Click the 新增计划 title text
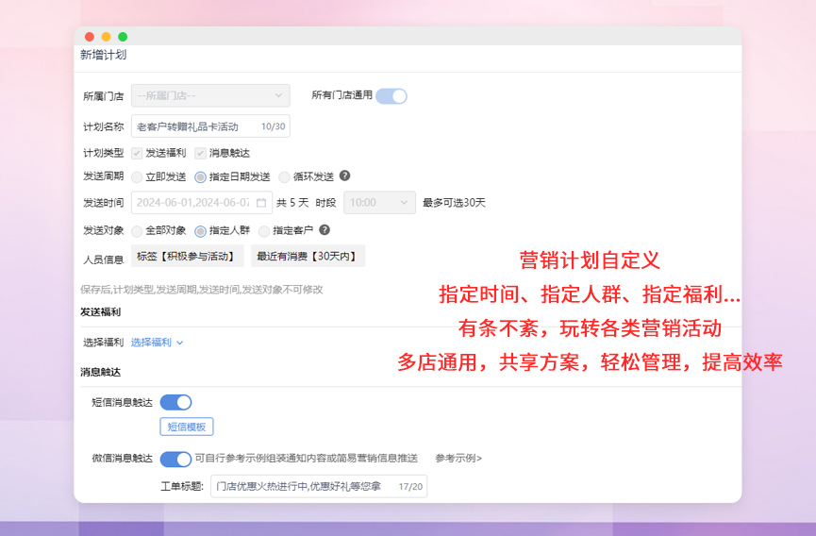816x536 pixels. coord(103,55)
